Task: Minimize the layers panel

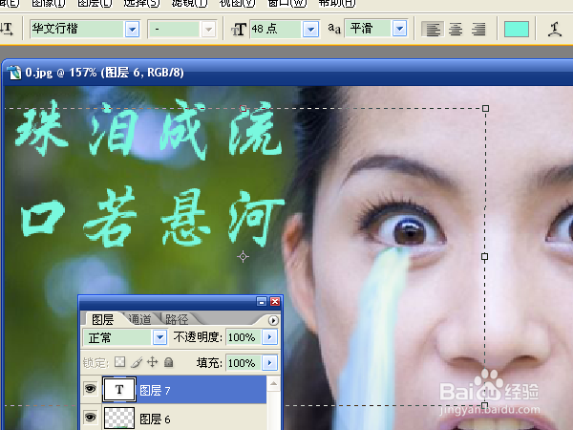Action: [x=262, y=302]
